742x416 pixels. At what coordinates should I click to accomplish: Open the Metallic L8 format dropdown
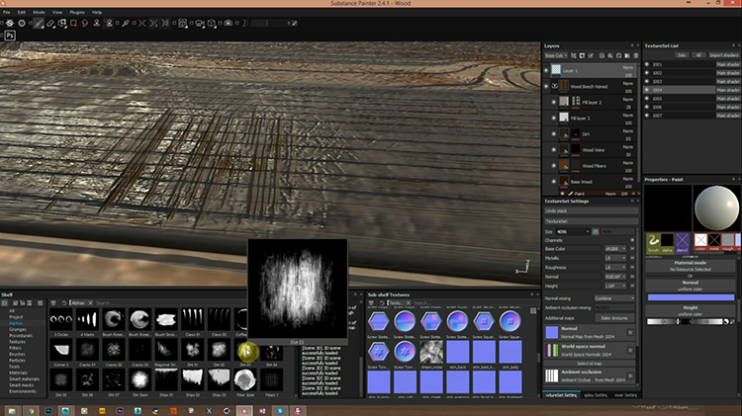click(615, 258)
